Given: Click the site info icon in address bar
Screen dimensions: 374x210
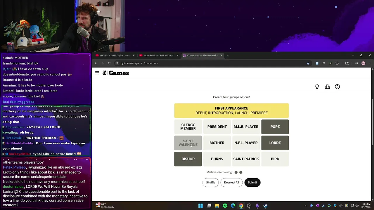Looking at the screenshot, I should 117,63.
